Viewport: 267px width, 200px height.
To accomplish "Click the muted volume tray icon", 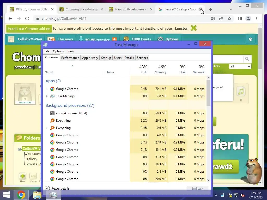I will pyautogui.click(x=243, y=195).
